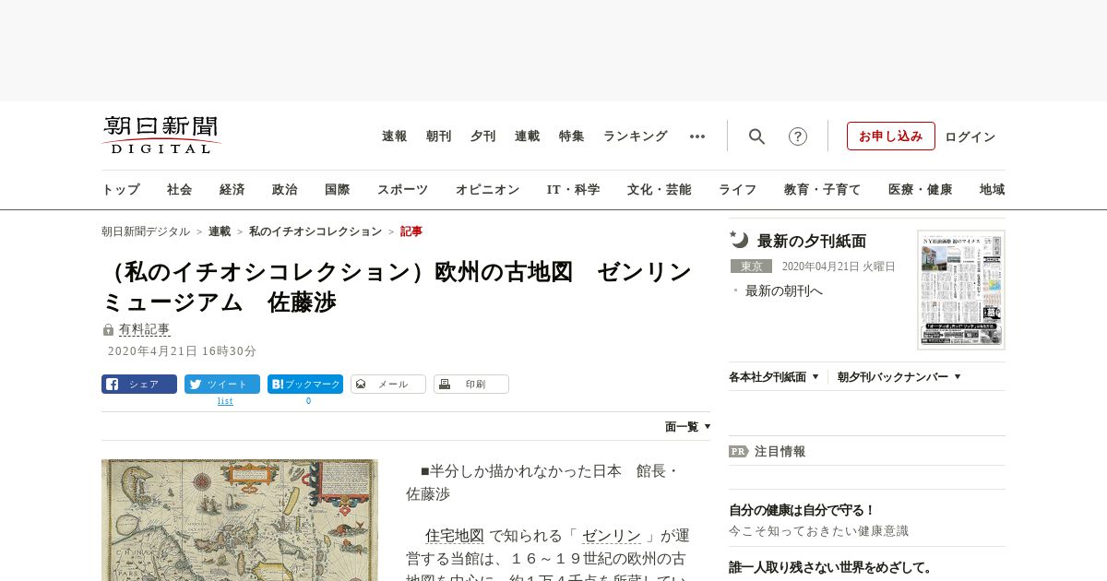Go to the 地域 section
Viewport: 1107px width, 581px height.
pyautogui.click(x=993, y=190)
